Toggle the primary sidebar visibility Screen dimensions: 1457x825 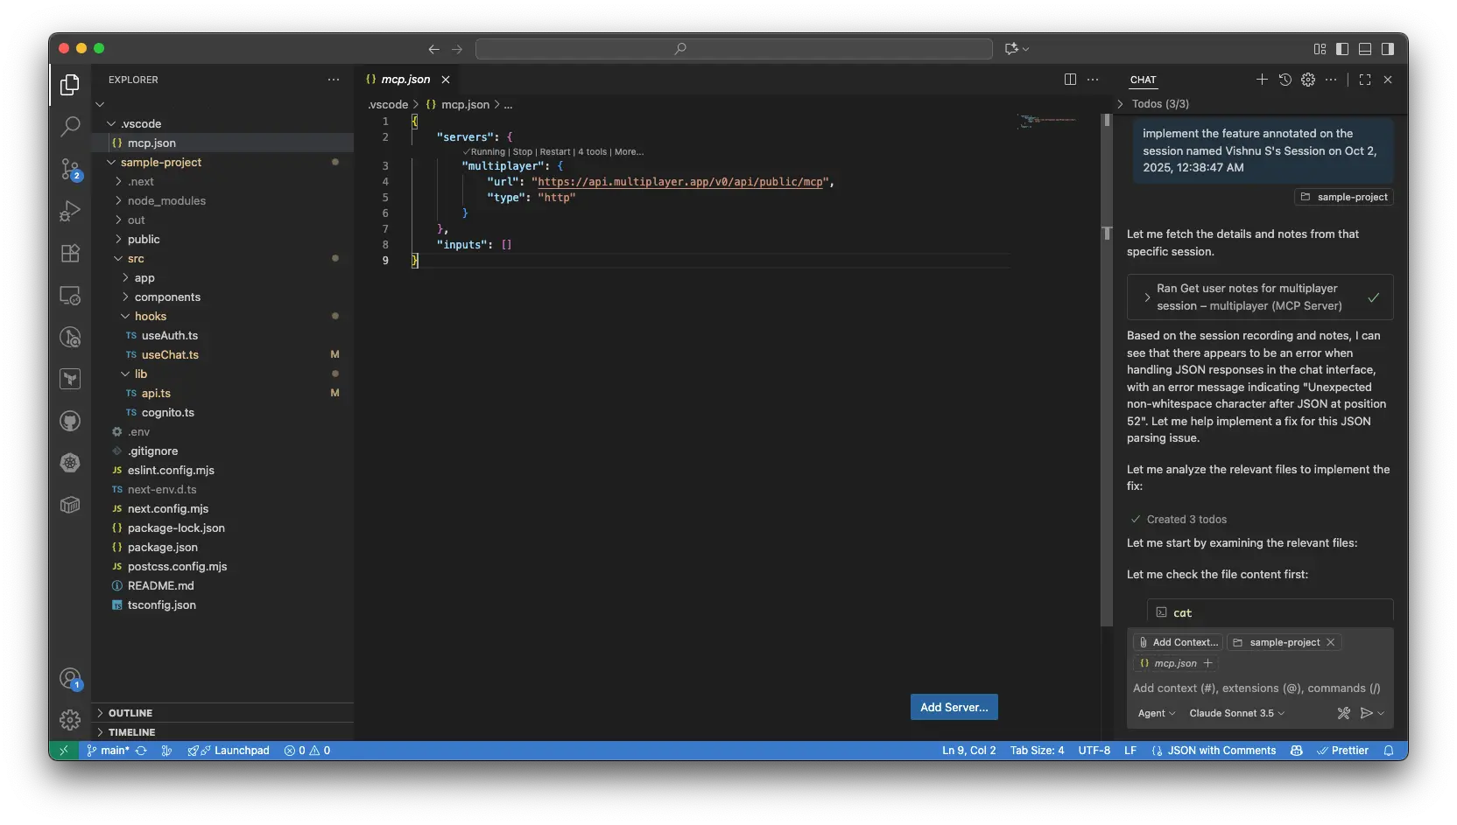[x=1341, y=49]
